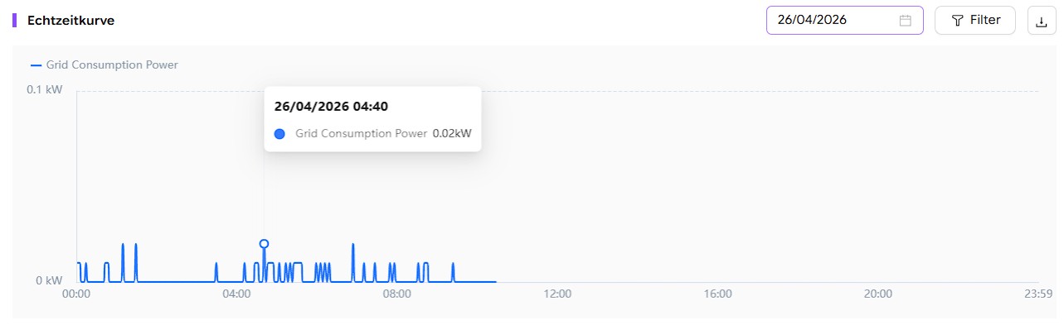This screenshot has height=325, width=1064.
Task: Click the 23:59 x-axis label
Action: click(x=1038, y=294)
